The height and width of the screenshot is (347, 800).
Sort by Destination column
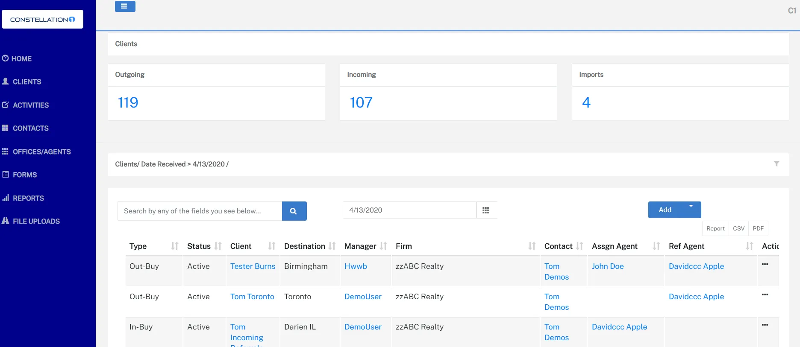332,246
